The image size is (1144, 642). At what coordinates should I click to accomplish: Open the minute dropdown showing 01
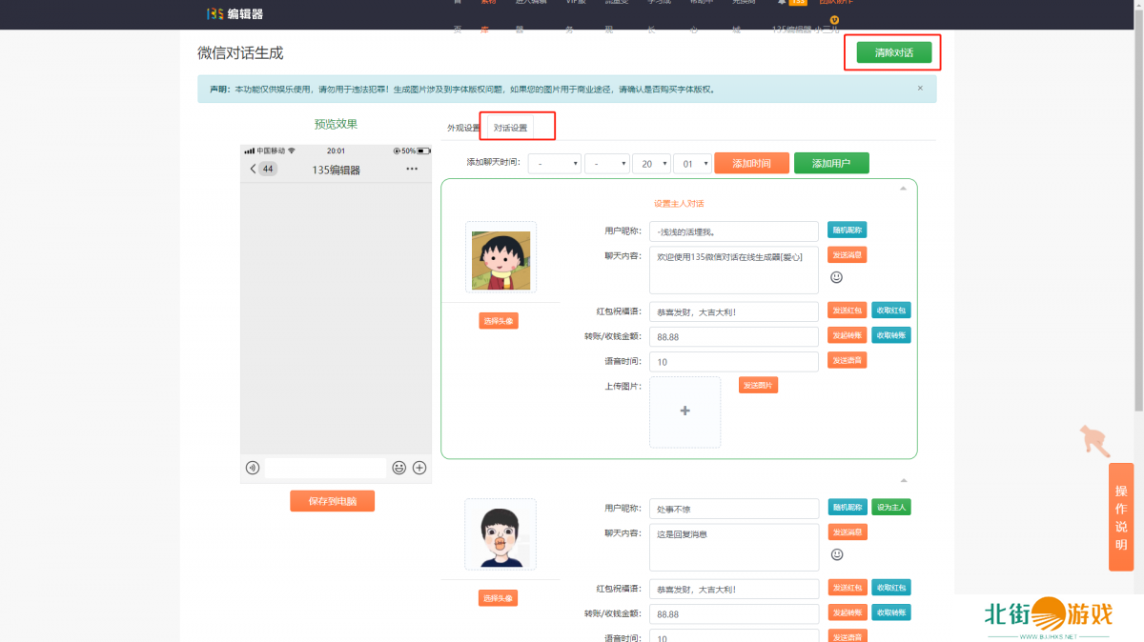tap(692, 164)
